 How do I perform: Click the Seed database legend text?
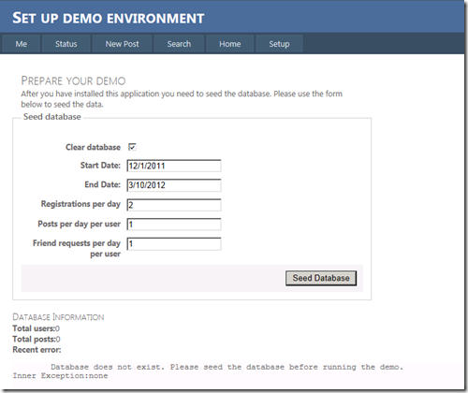click(52, 117)
